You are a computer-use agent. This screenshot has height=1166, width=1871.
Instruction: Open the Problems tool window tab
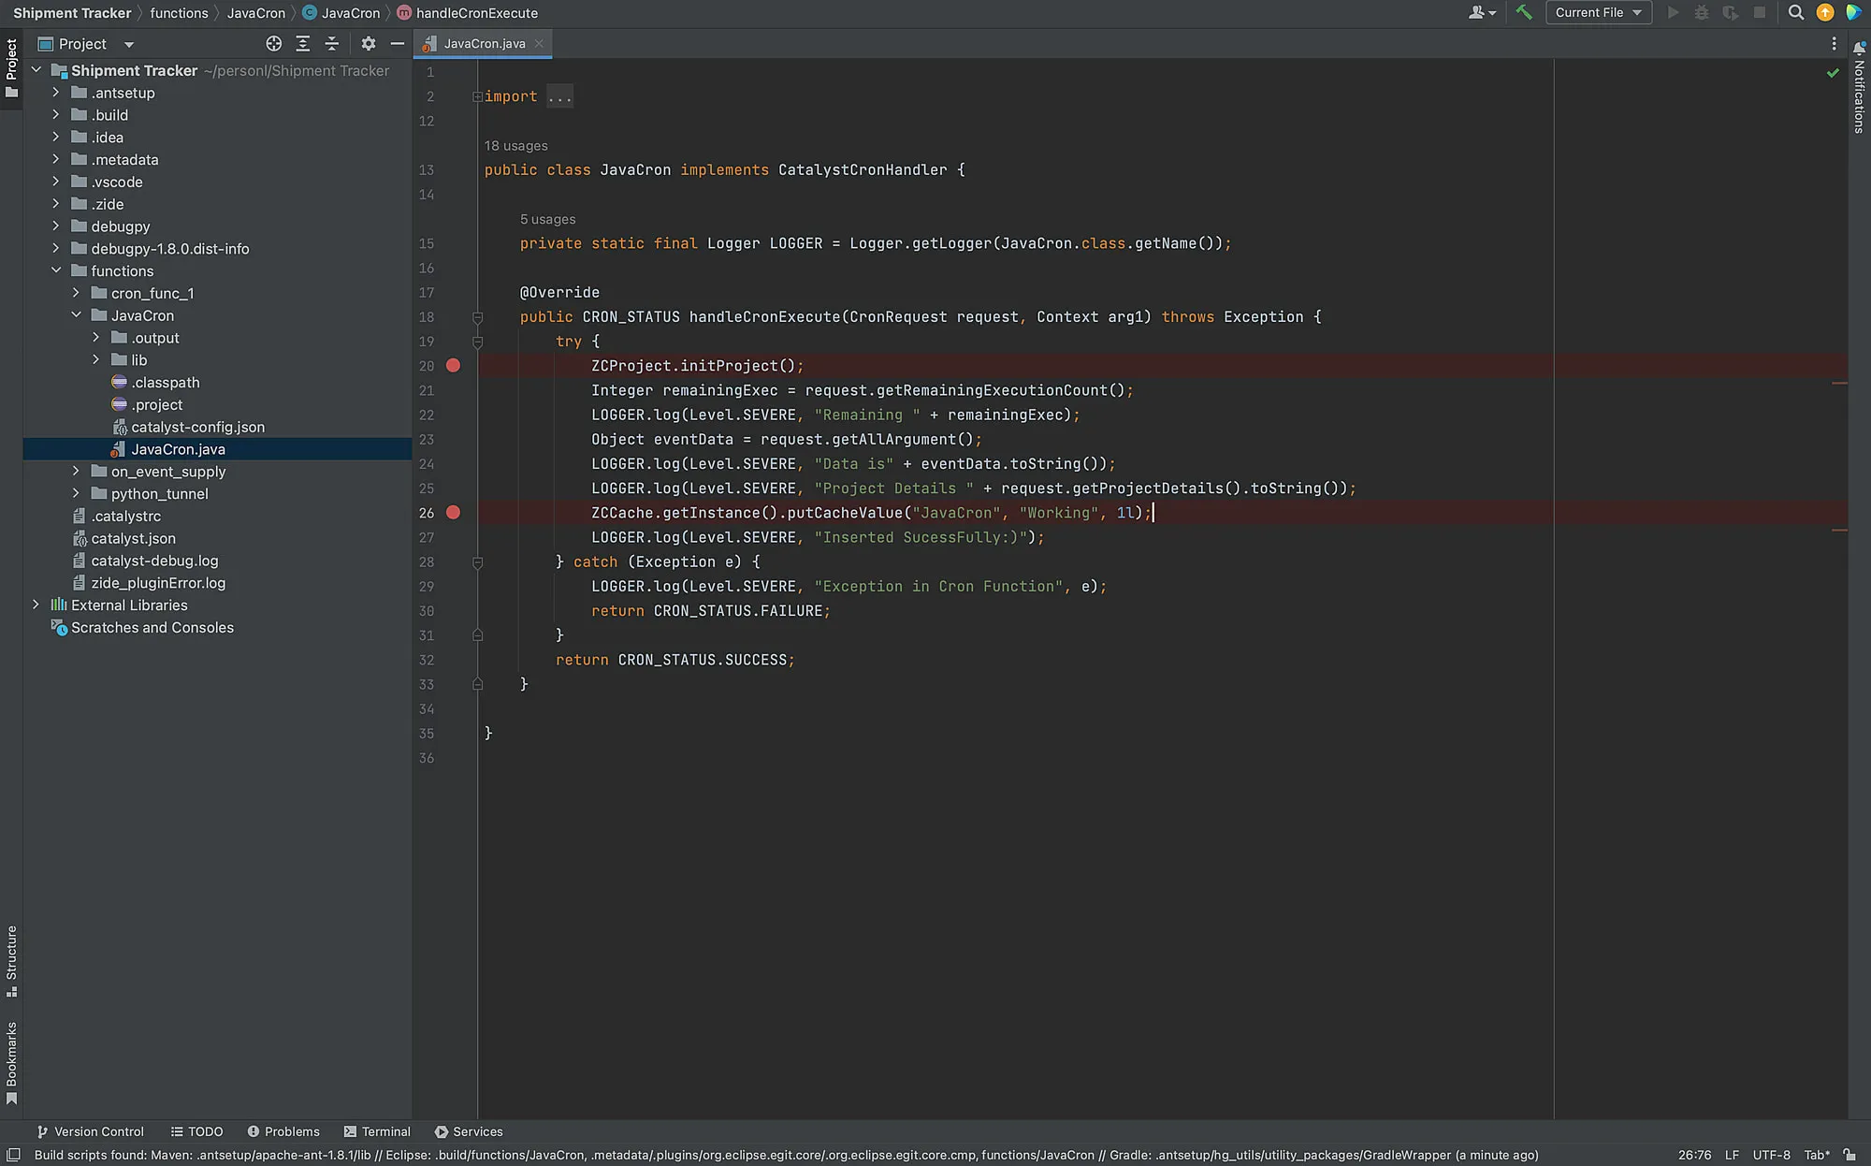click(283, 1132)
